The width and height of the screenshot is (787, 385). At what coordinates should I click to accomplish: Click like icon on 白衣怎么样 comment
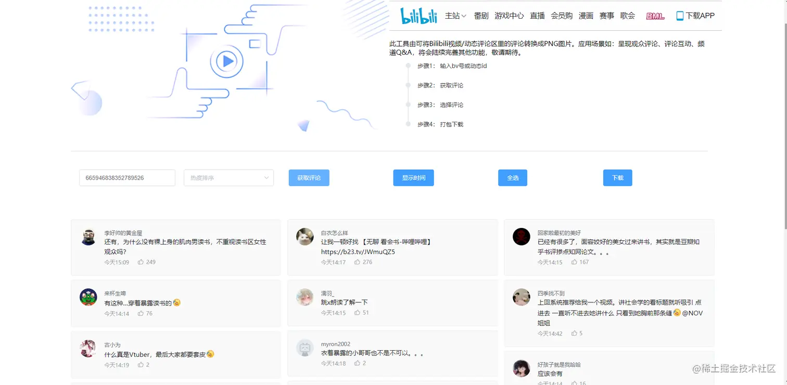pyautogui.click(x=357, y=262)
